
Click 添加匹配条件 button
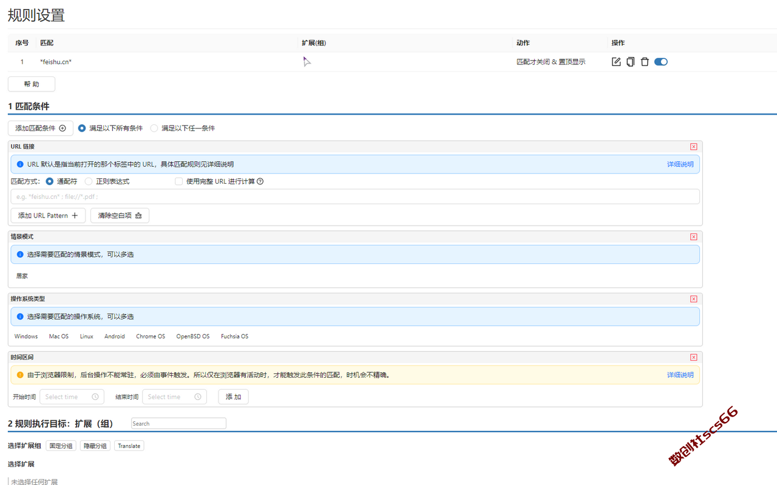pyautogui.click(x=41, y=128)
